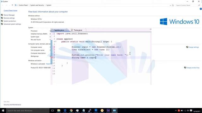This screenshot has width=202, height=113.
Task: Click the 'Windows 10 Pro' edition text
Action: (36, 19)
